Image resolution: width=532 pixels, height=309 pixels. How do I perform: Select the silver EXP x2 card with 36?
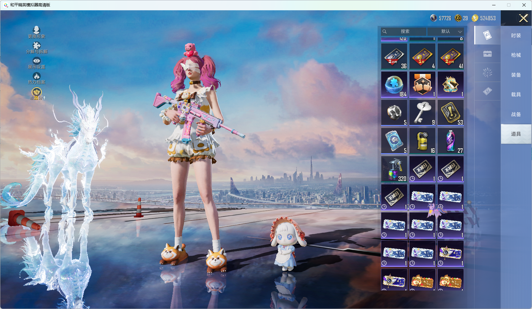[x=394, y=56]
